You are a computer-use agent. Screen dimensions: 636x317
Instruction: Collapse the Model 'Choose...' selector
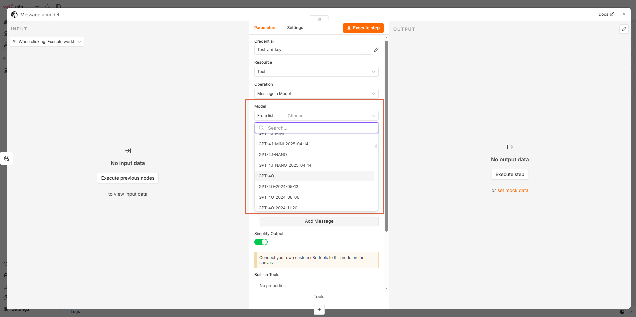pyautogui.click(x=332, y=116)
